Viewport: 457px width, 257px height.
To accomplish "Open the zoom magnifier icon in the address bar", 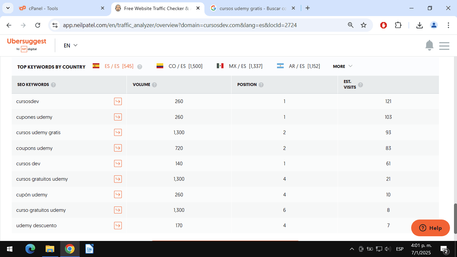I will point(351,25).
